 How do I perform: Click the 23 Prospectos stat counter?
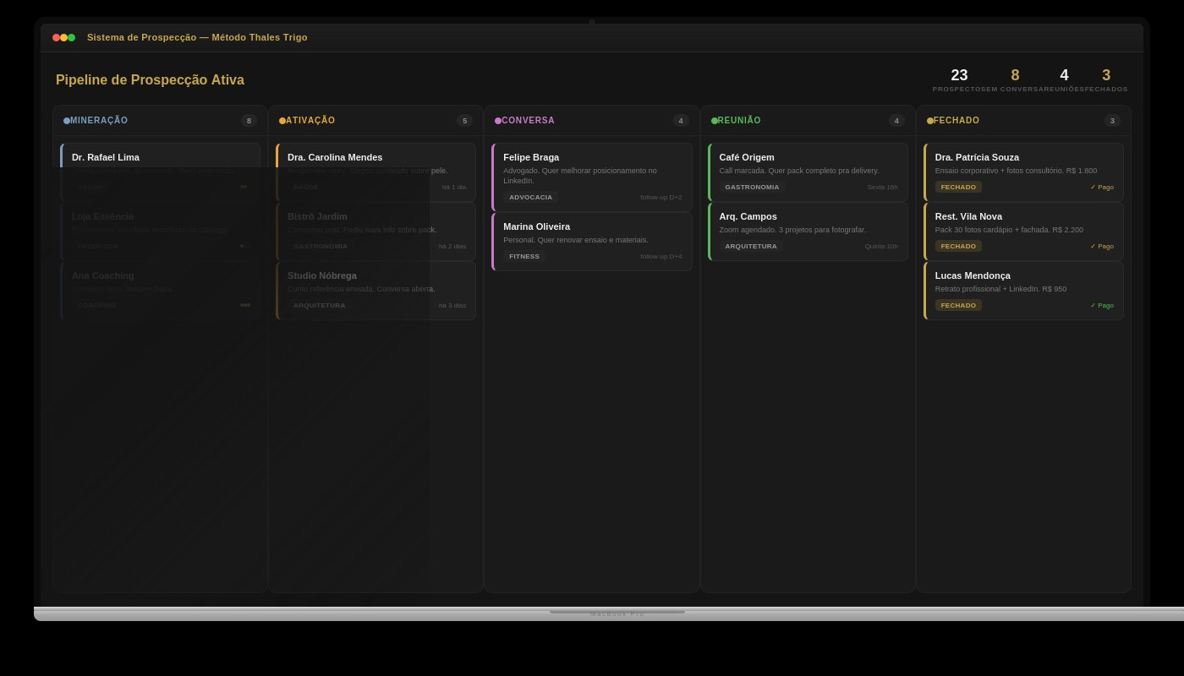click(x=959, y=79)
